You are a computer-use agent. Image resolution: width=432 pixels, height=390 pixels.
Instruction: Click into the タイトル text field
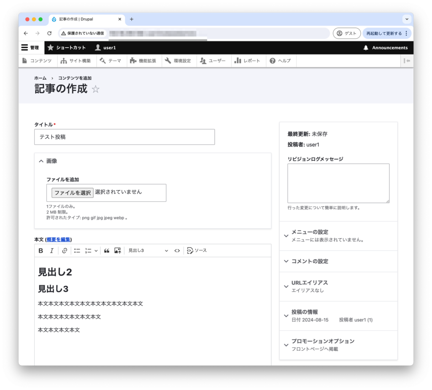click(x=124, y=137)
